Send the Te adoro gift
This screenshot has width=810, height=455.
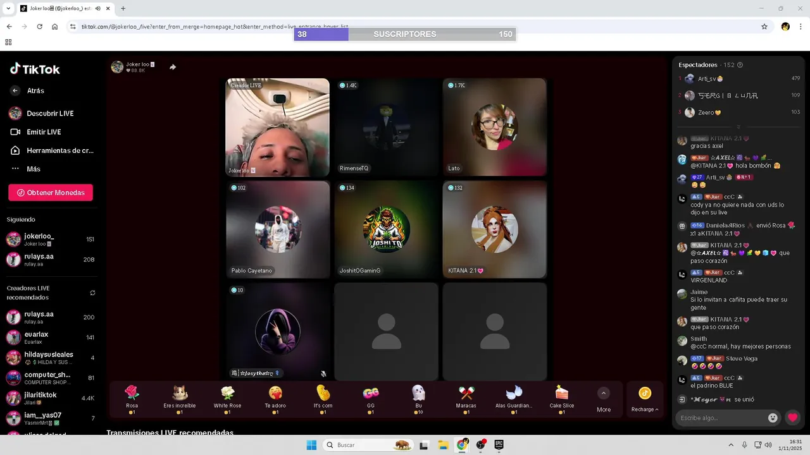tap(275, 399)
